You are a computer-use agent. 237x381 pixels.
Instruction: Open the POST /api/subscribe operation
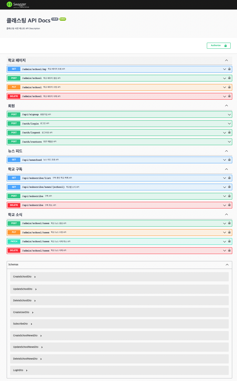119,196
